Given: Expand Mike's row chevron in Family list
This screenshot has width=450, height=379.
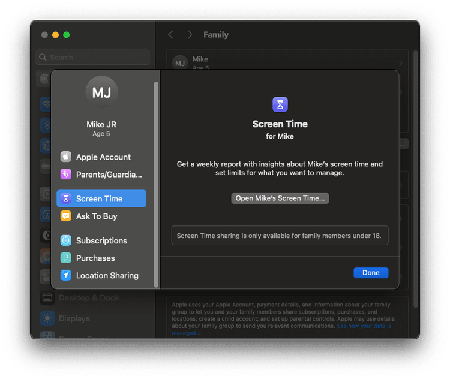Looking at the screenshot, I should click(x=401, y=63).
